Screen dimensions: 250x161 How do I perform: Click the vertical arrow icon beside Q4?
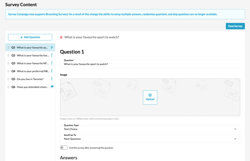click(x=52, y=71)
